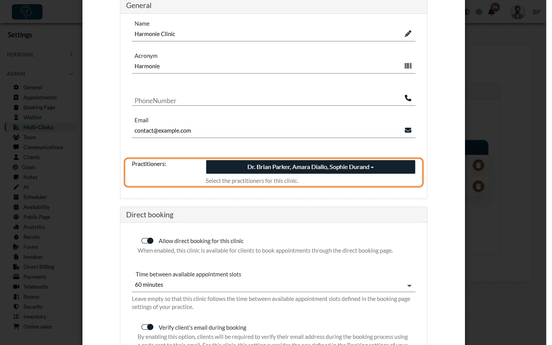Select Multi-Clinics in sidebar
The image size is (552, 345).
click(38, 127)
